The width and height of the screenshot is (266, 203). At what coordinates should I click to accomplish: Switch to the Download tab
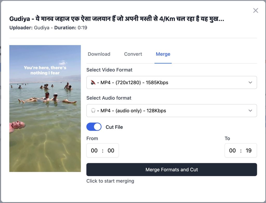pos(99,54)
